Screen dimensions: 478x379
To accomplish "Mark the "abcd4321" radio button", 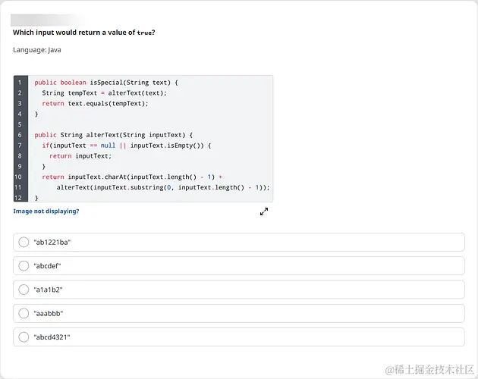I will coord(24,337).
